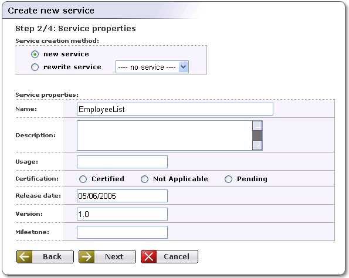
Task: Select the Certified radio option
Action: pyautogui.click(x=83, y=179)
